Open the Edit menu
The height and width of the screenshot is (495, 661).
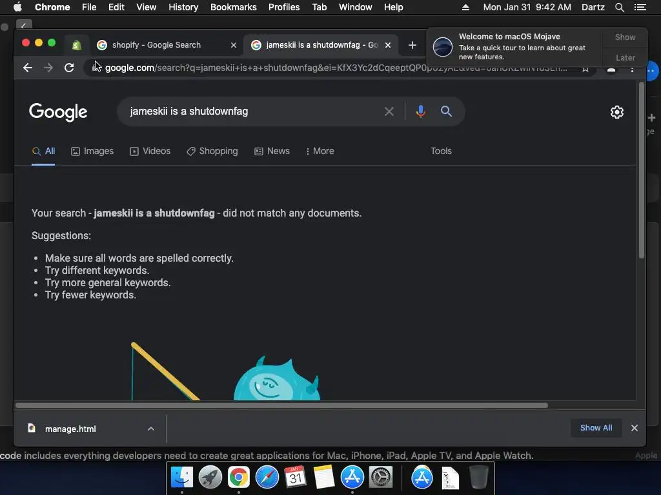tap(116, 7)
